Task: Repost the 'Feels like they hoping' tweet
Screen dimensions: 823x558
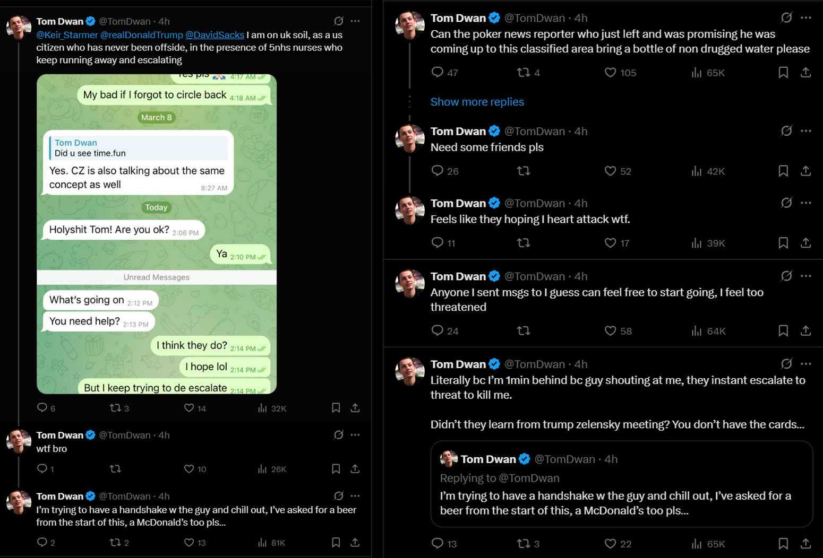Action: coord(524,243)
